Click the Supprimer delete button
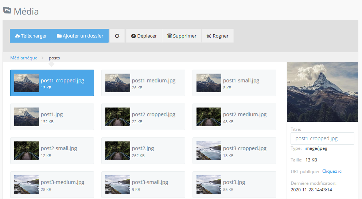Screen dimensions: 362x199 tap(182, 36)
